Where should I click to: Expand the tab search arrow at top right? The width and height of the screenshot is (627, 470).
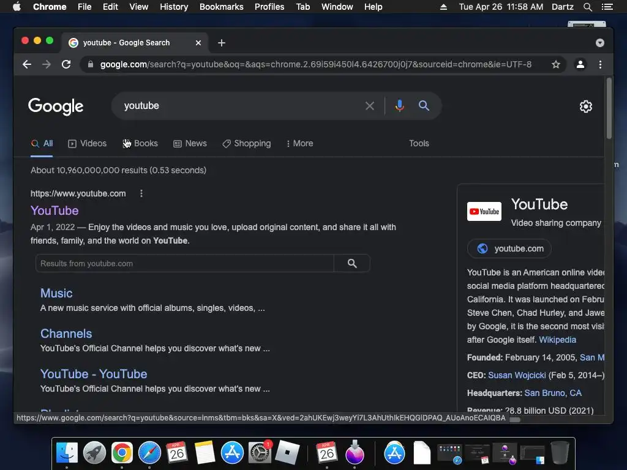click(599, 43)
